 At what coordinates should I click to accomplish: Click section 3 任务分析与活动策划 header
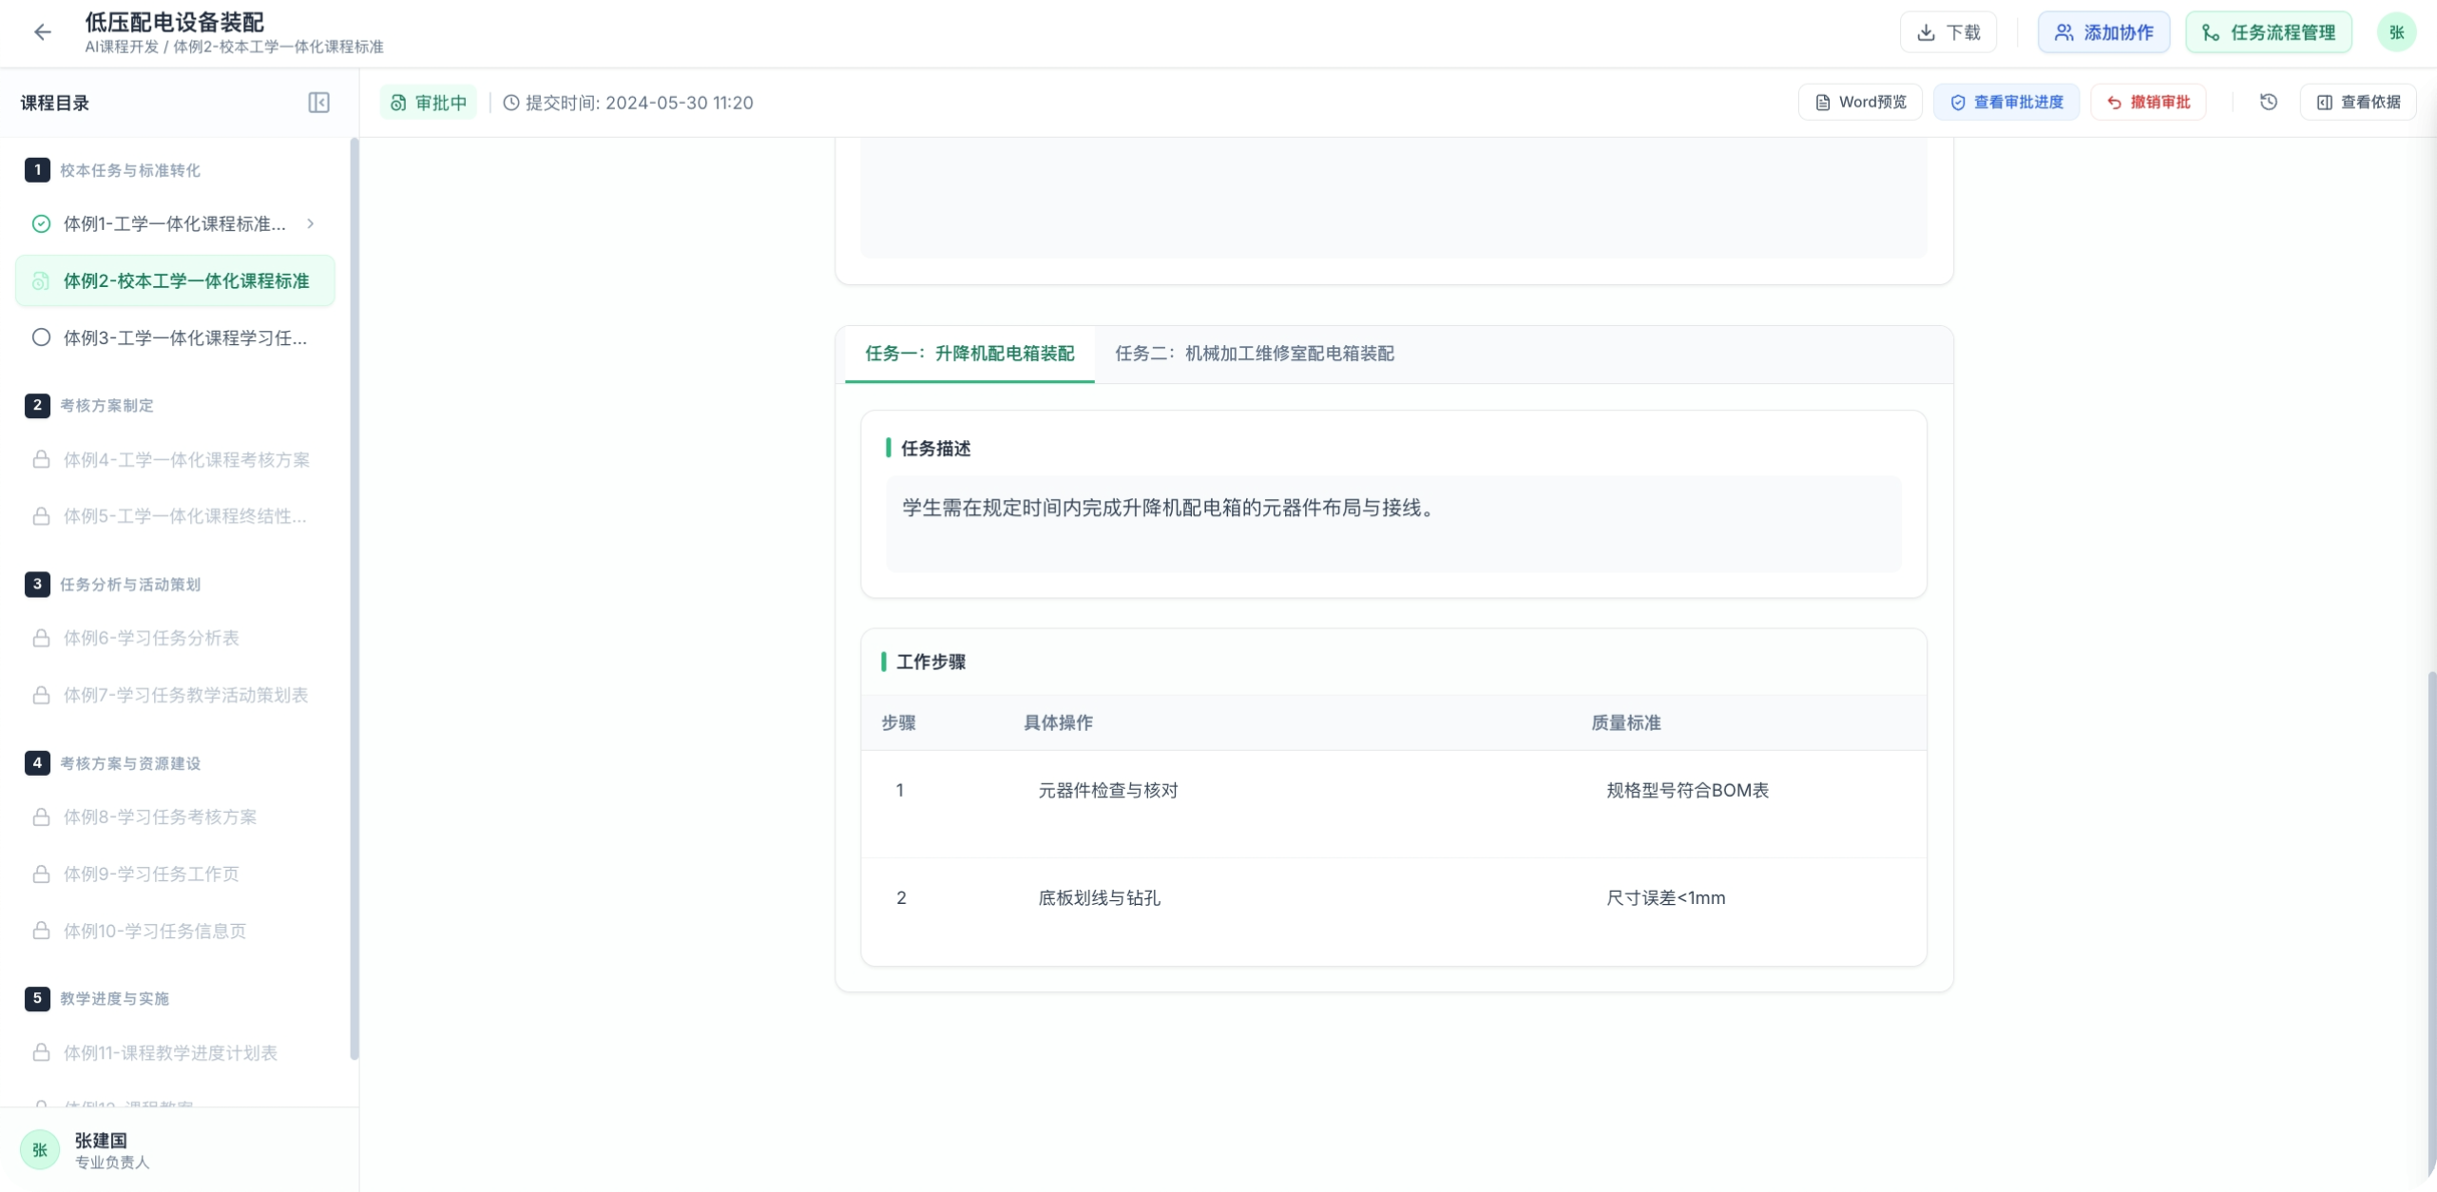point(129,585)
